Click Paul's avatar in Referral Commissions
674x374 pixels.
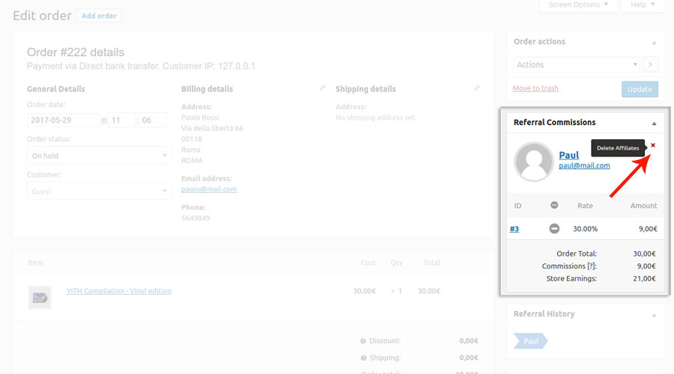pyautogui.click(x=534, y=161)
